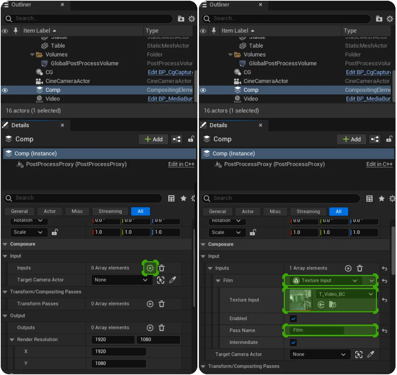Open the blueprint hierarchy button beside Add in left Details

[177, 139]
